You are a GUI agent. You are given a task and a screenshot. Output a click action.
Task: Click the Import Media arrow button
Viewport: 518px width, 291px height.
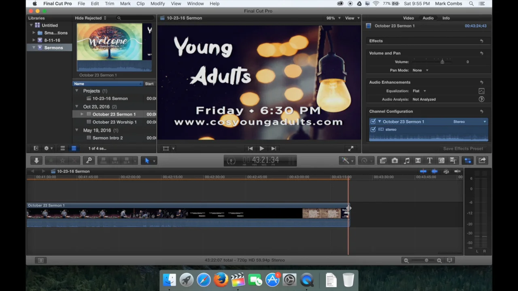[36, 160]
